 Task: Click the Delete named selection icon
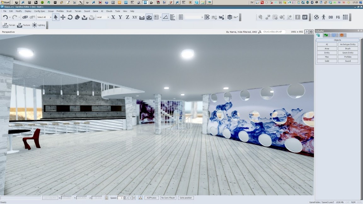click(207, 17)
